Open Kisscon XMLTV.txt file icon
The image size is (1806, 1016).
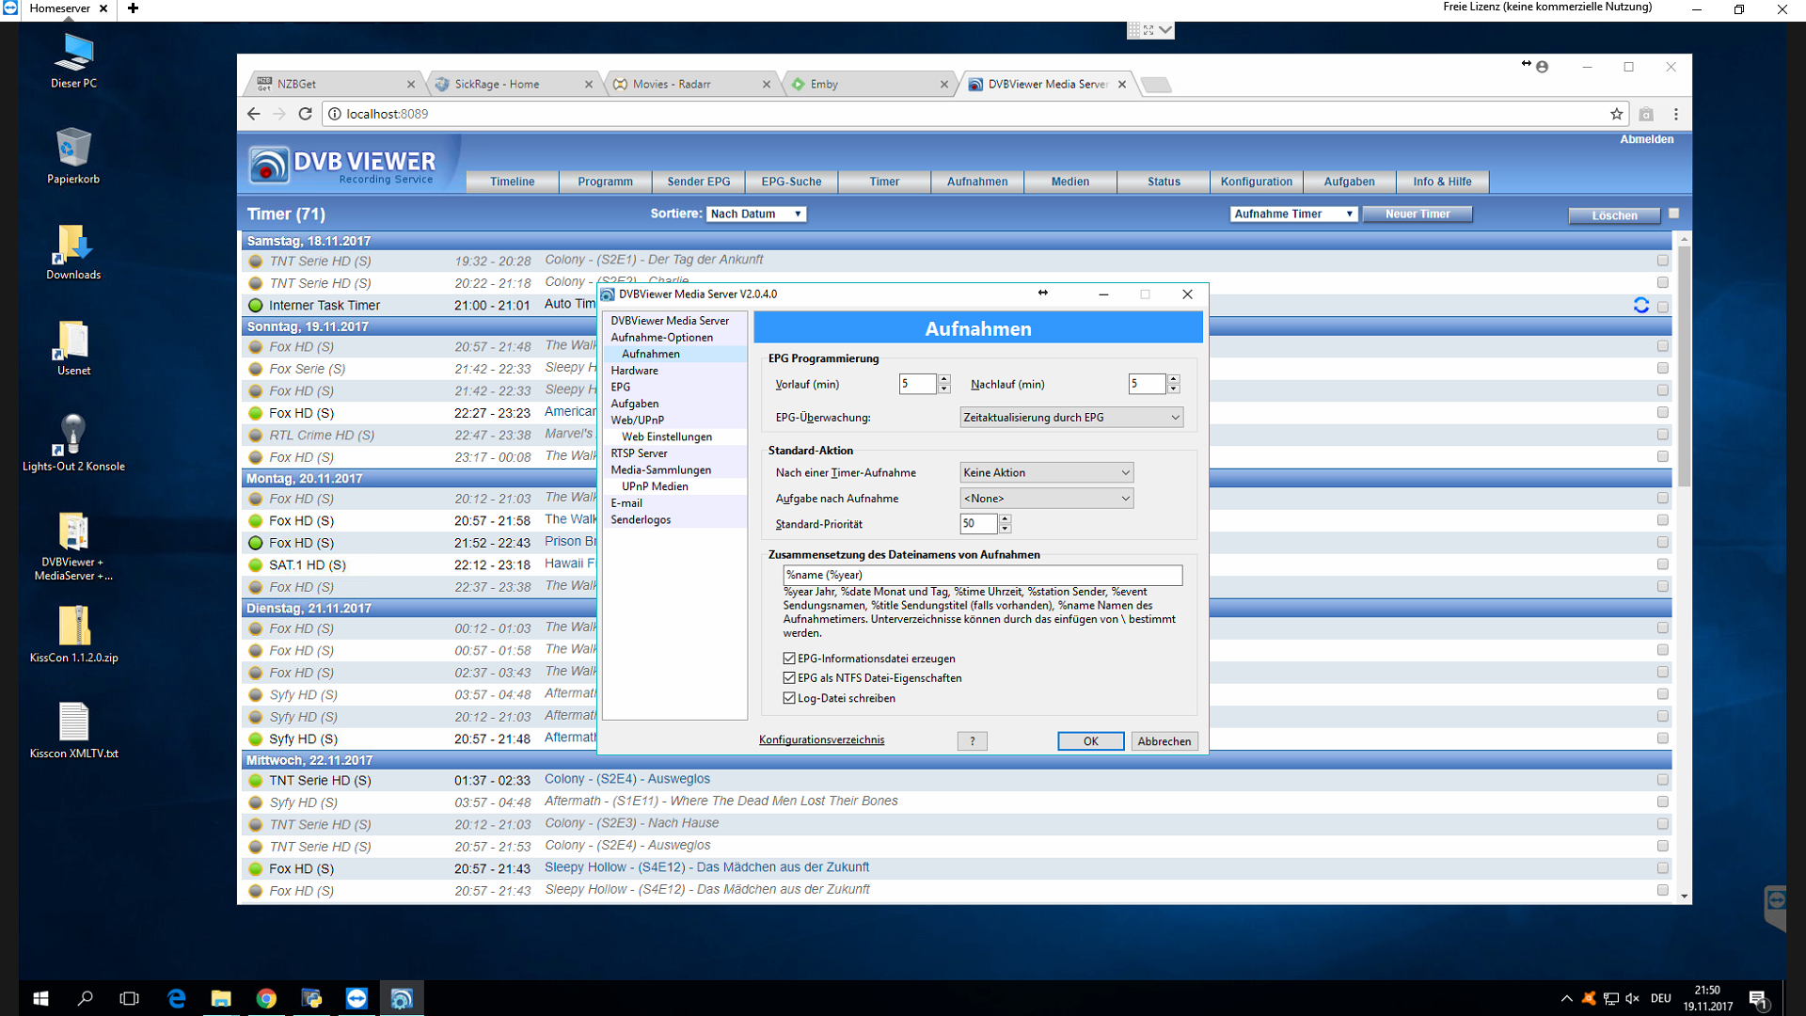(73, 731)
